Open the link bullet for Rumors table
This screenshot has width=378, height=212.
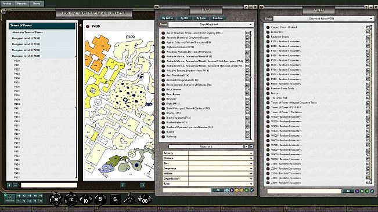pyautogui.click(x=268, y=93)
